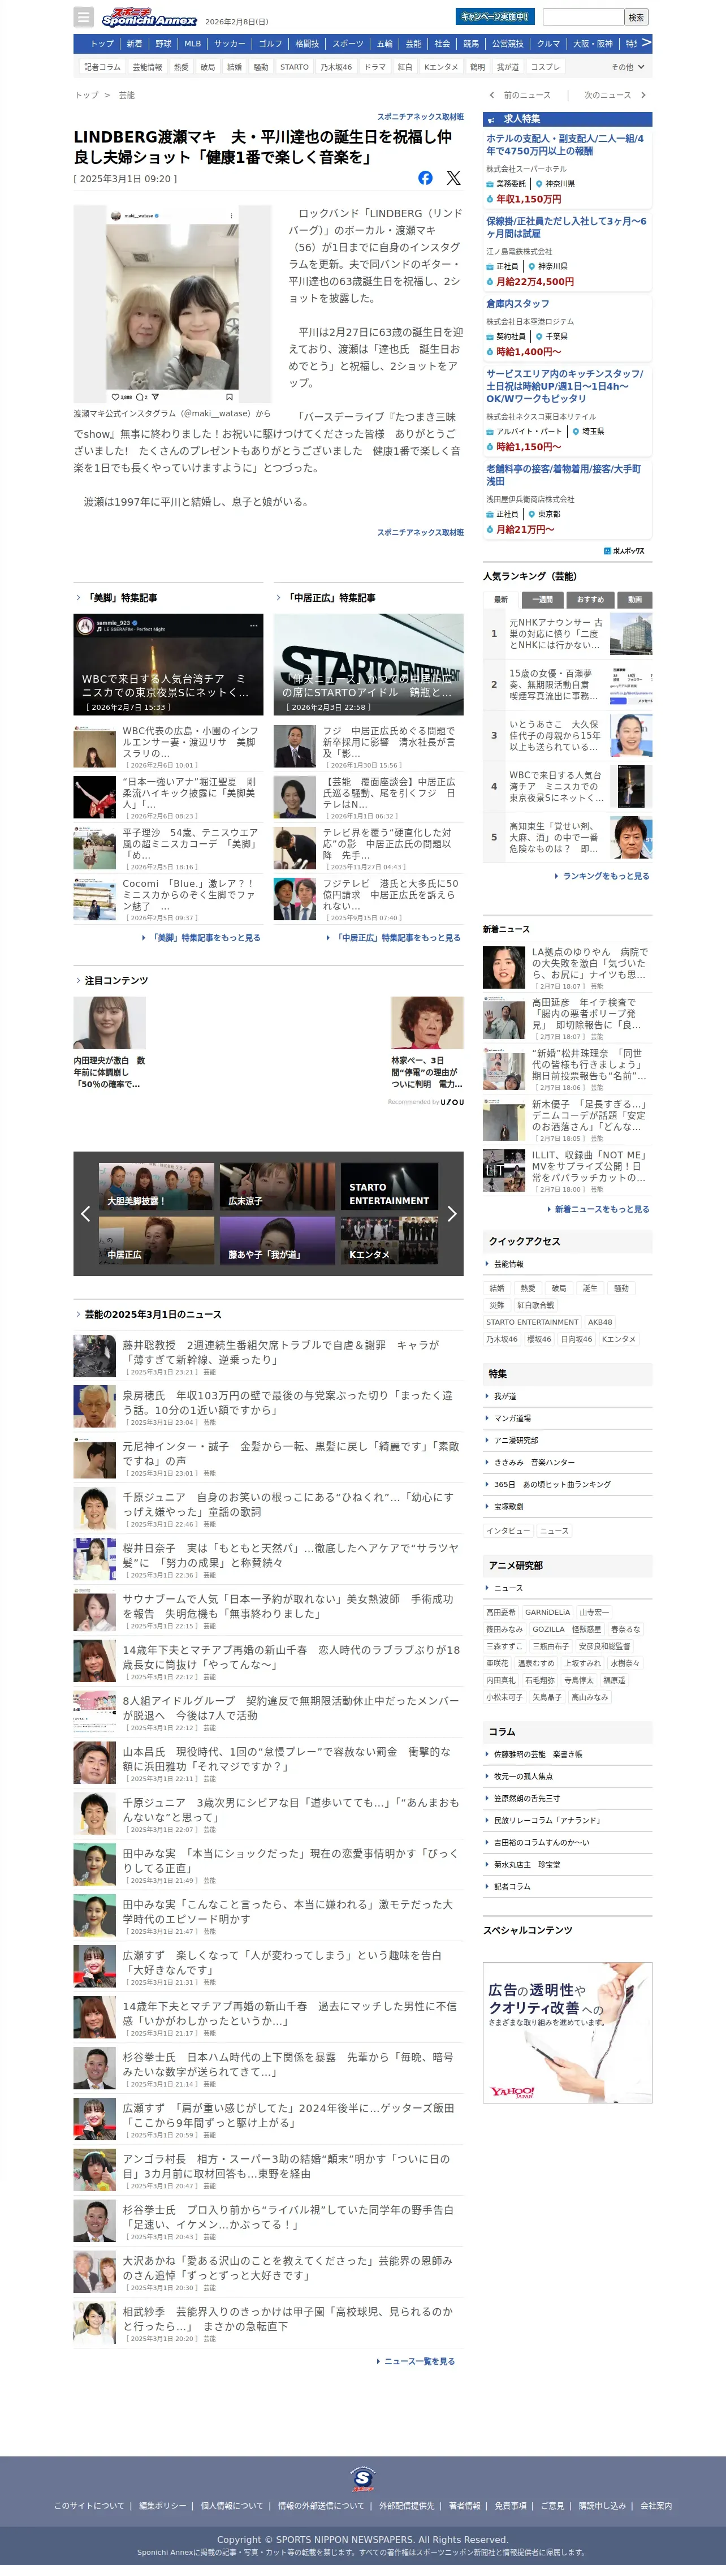Open ドラマ in the sub-navigation row

375,67
